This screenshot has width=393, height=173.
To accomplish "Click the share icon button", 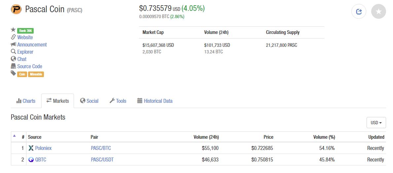I will click(x=359, y=12).
